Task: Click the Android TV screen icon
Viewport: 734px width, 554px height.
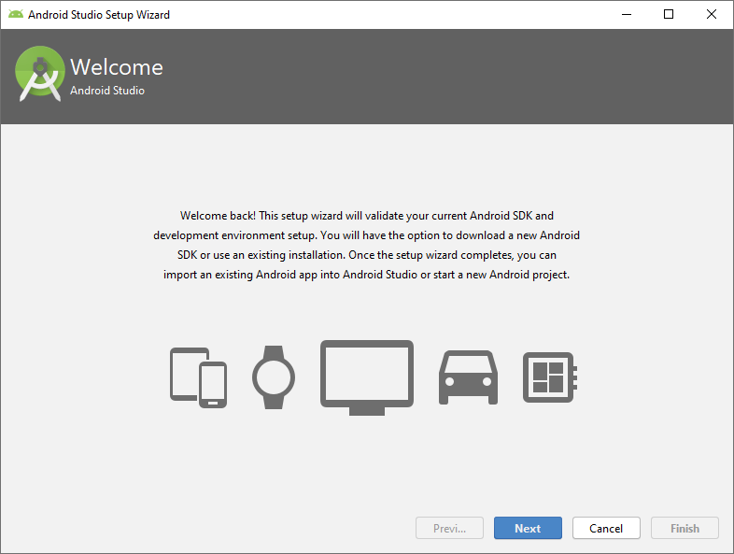Action: [x=367, y=377]
